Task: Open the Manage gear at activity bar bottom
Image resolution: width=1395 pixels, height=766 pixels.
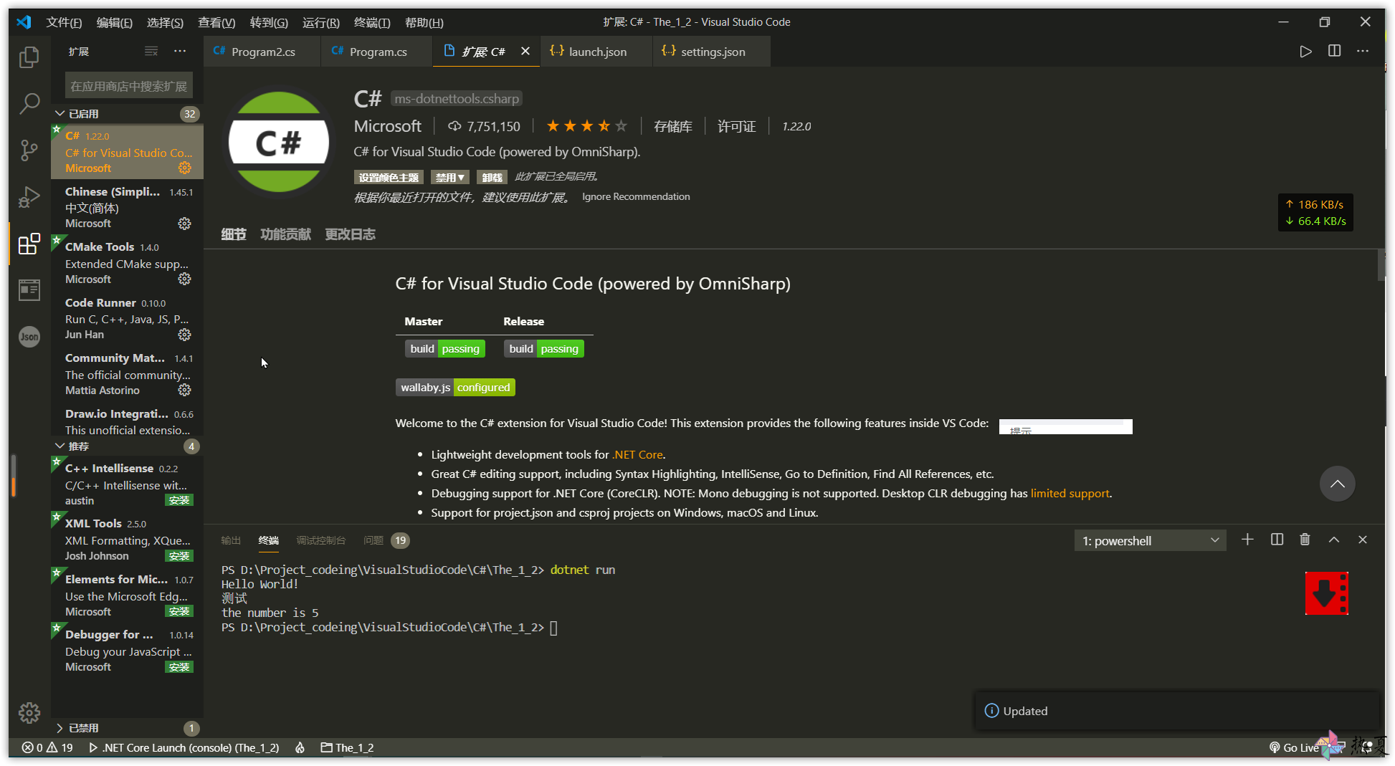Action: click(x=29, y=712)
